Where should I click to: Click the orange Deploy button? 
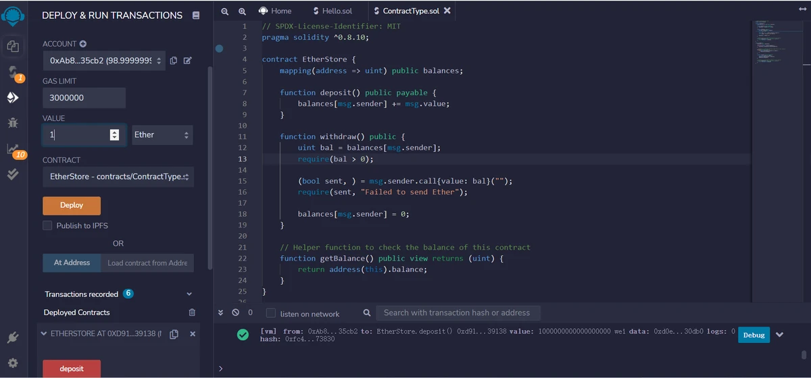tap(72, 205)
